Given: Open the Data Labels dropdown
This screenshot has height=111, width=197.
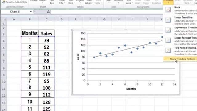Looking at the screenshot, I should (89, 2).
